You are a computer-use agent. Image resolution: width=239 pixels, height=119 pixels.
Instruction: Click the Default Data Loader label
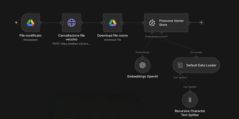[x=201, y=65]
